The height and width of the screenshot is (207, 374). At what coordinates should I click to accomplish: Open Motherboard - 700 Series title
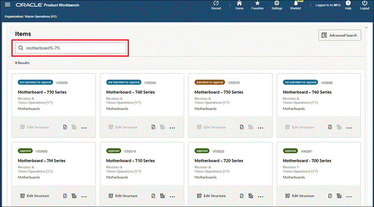pos(307,161)
